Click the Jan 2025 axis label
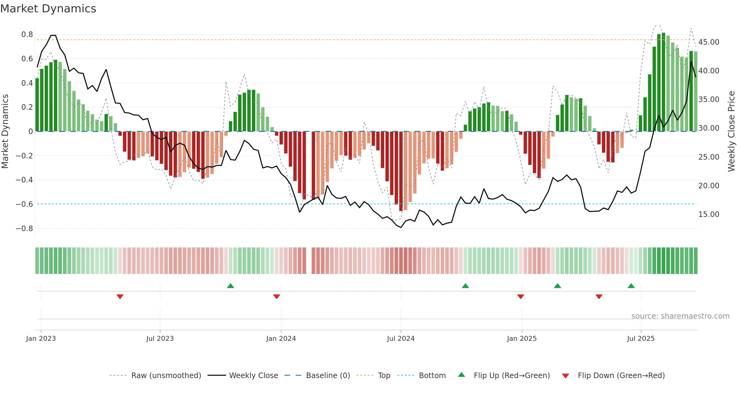 522,338
